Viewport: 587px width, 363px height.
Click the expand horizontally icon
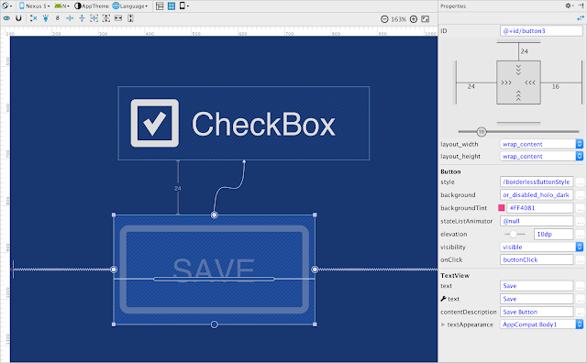point(118,18)
